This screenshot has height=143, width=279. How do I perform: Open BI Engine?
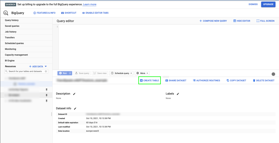pos(26,61)
